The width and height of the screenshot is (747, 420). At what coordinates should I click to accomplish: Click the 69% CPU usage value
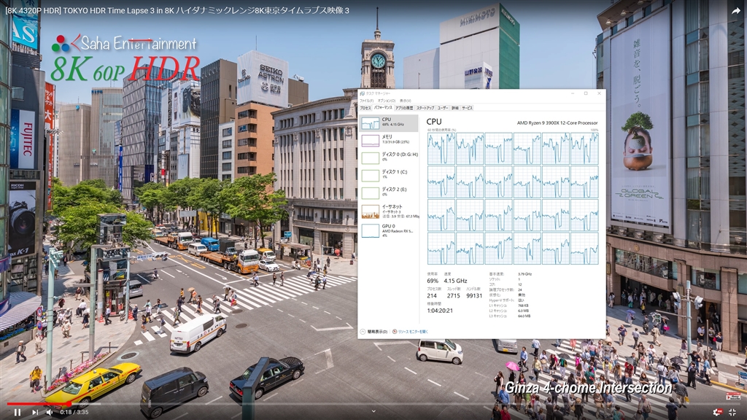[x=433, y=281]
